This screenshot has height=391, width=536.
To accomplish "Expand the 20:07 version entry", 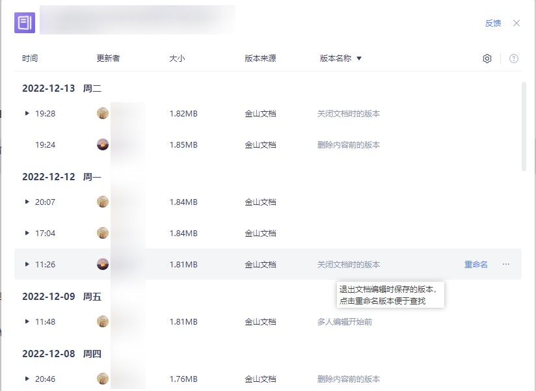I will tap(27, 202).
